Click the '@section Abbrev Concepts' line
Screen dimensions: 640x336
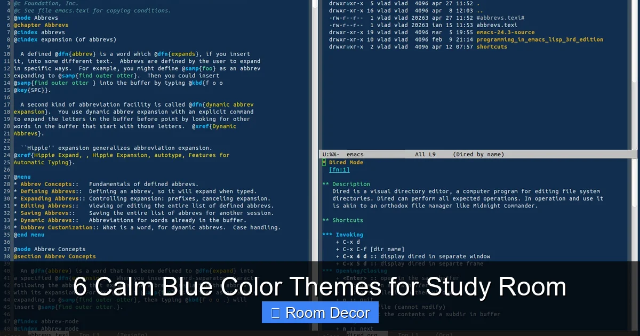(54, 257)
